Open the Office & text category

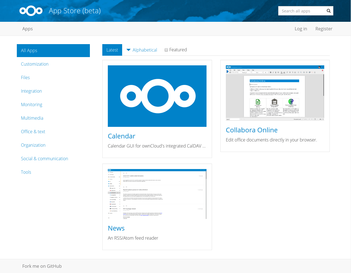pyautogui.click(x=33, y=132)
